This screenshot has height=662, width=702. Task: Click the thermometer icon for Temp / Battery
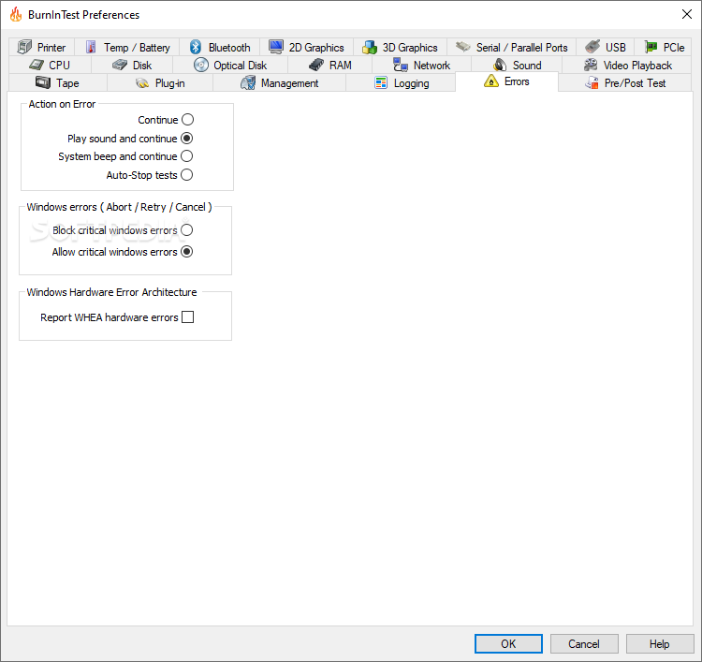(x=91, y=47)
